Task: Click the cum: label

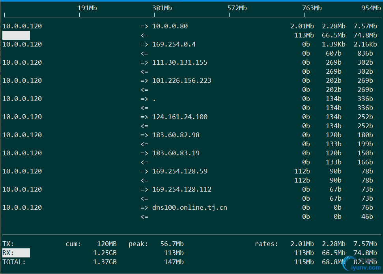Action: [x=73, y=244]
